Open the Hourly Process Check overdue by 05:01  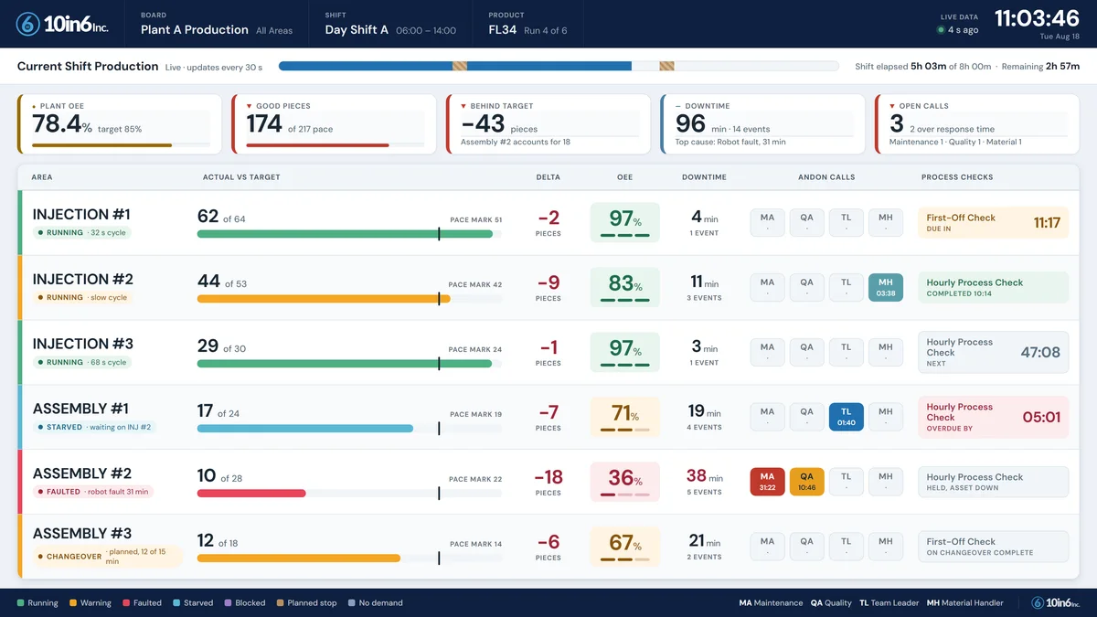[x=993, y=417]
